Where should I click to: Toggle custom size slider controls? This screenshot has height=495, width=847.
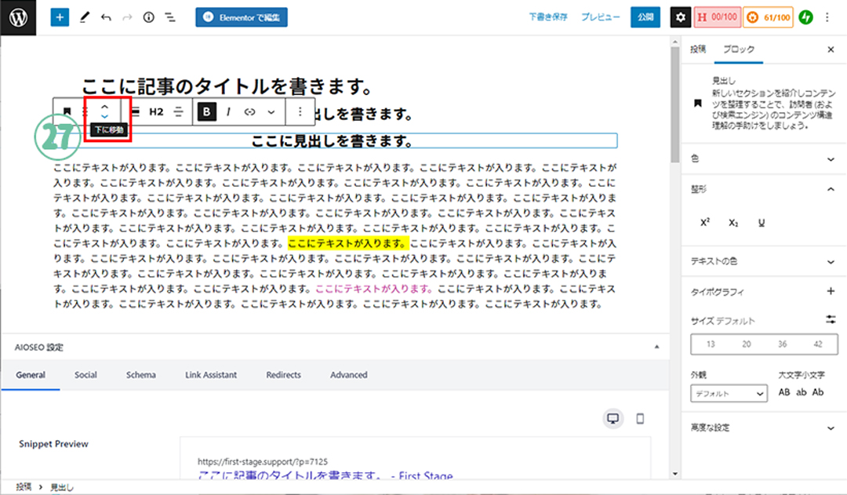click(x=831, y=320)
